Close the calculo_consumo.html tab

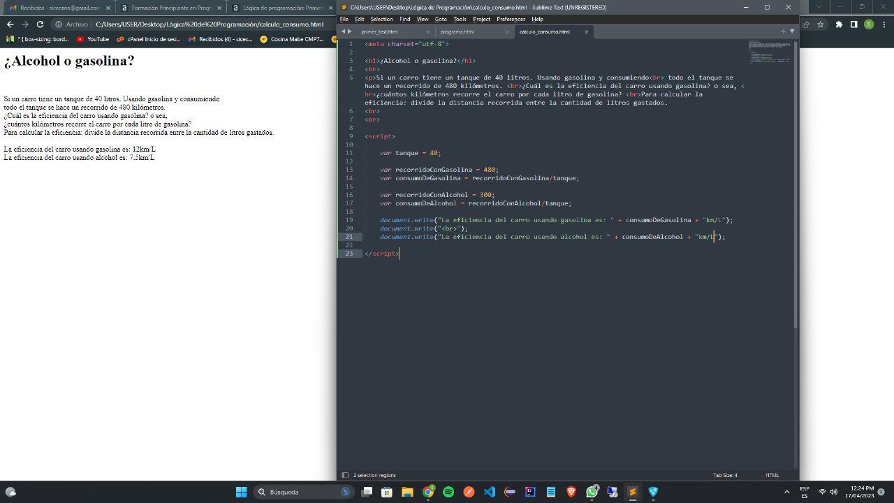tap(586, 31)
